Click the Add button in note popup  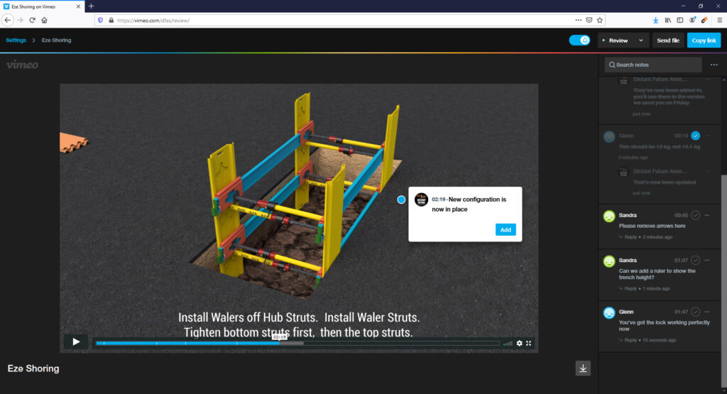(x=505, y=229)
